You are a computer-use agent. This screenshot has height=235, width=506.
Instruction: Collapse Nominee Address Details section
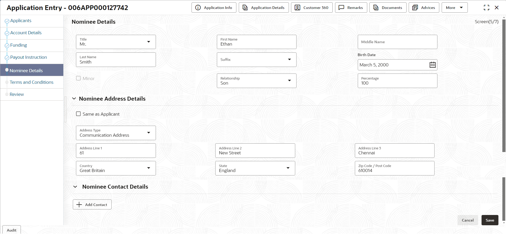74,99
